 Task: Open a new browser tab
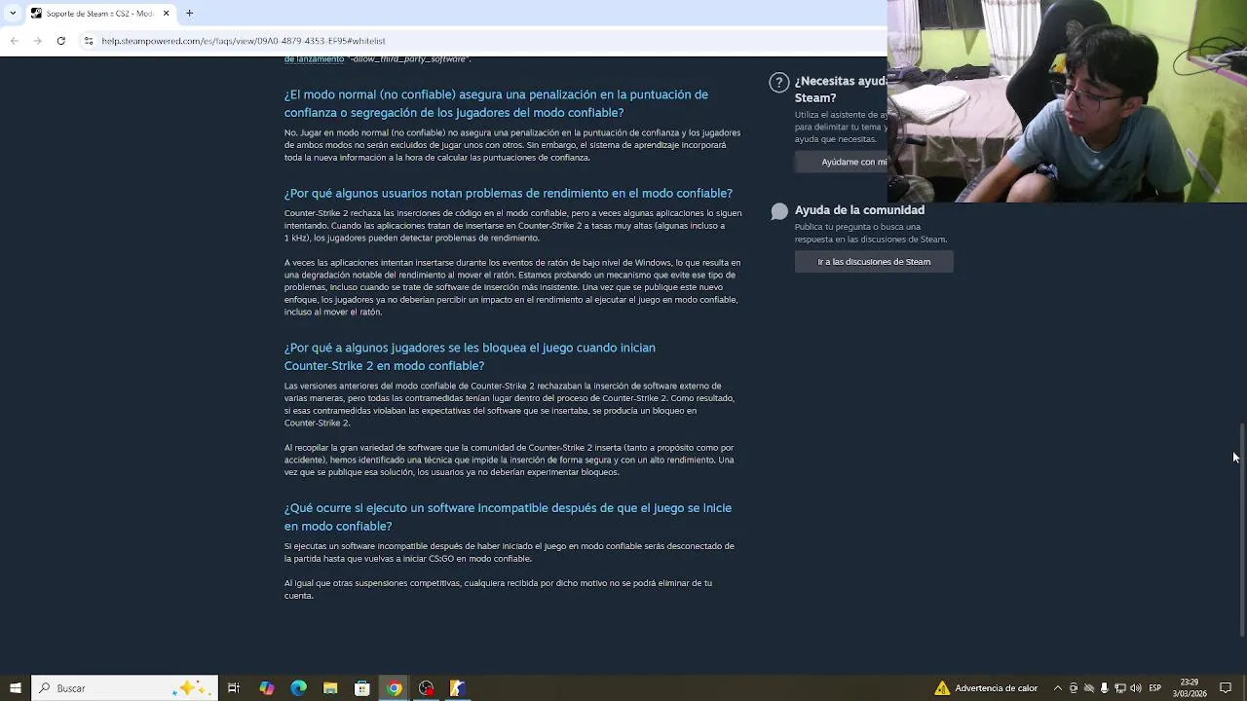(x=189, y=14)
